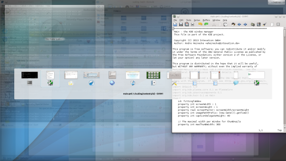Screen dimensions: 286x161
Task: Click the Cut scissors icon
Action: pos(214,24)
